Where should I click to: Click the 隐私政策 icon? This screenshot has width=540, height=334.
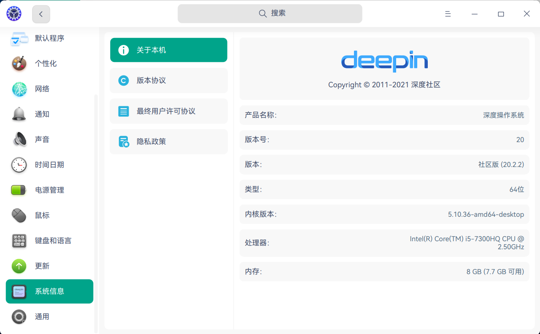pos(124,142)
